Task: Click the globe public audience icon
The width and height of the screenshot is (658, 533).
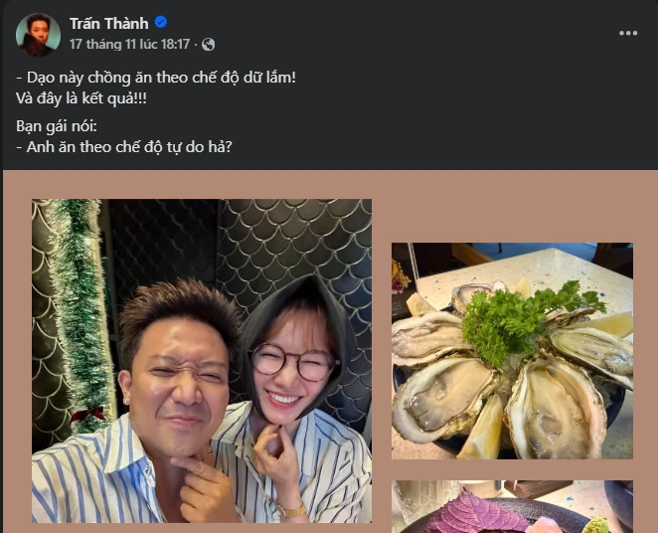Action: point(208,44)
